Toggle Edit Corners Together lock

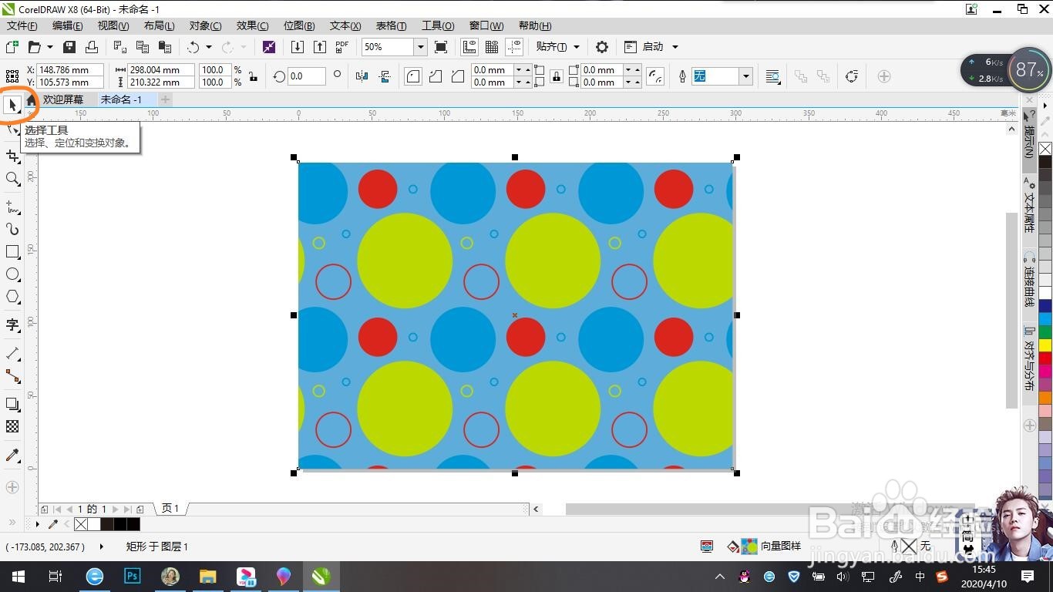pyautogui.click(x=556, y=76)
